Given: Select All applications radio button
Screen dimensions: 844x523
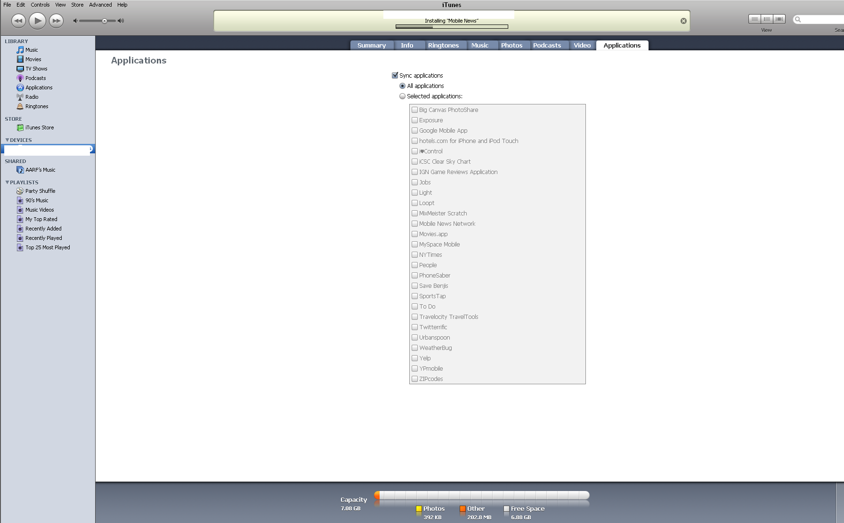Looking at the screenshot, I should click(402, 86).
